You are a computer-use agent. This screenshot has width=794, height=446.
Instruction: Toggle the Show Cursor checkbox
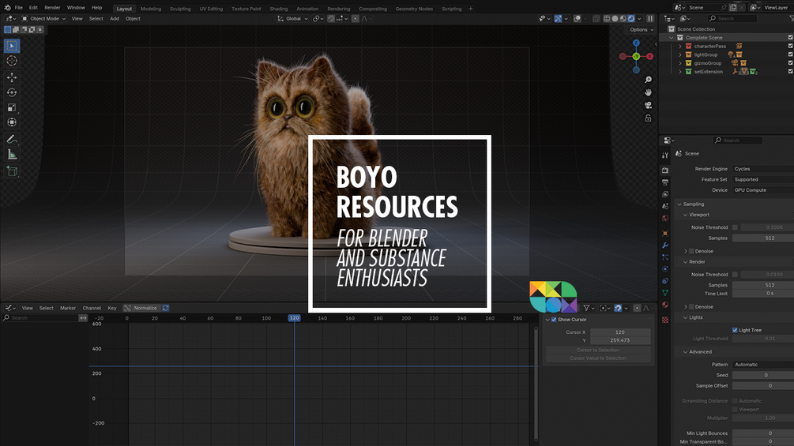[x=553, y=320]
